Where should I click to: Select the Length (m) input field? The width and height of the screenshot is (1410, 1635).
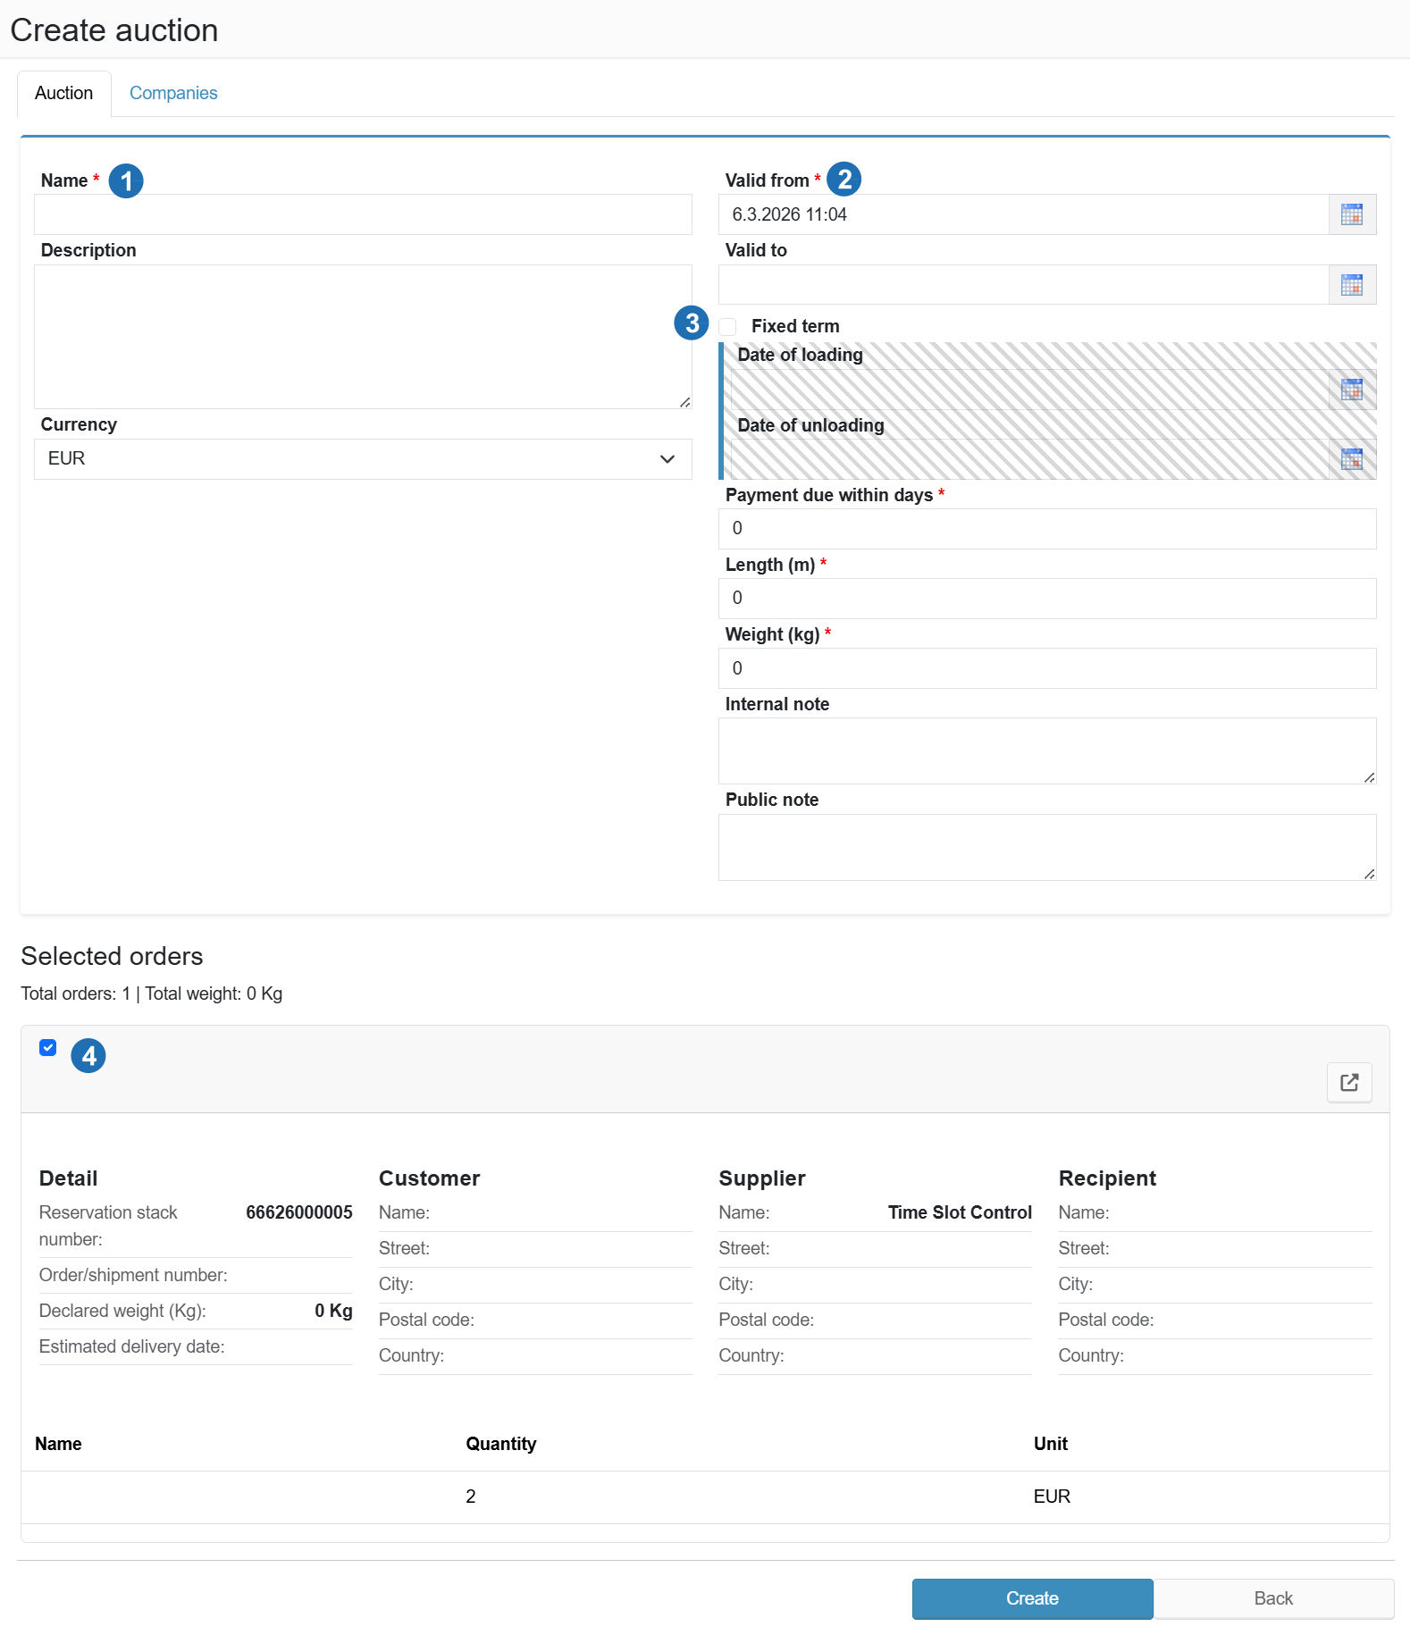(x=1046, y=599)
